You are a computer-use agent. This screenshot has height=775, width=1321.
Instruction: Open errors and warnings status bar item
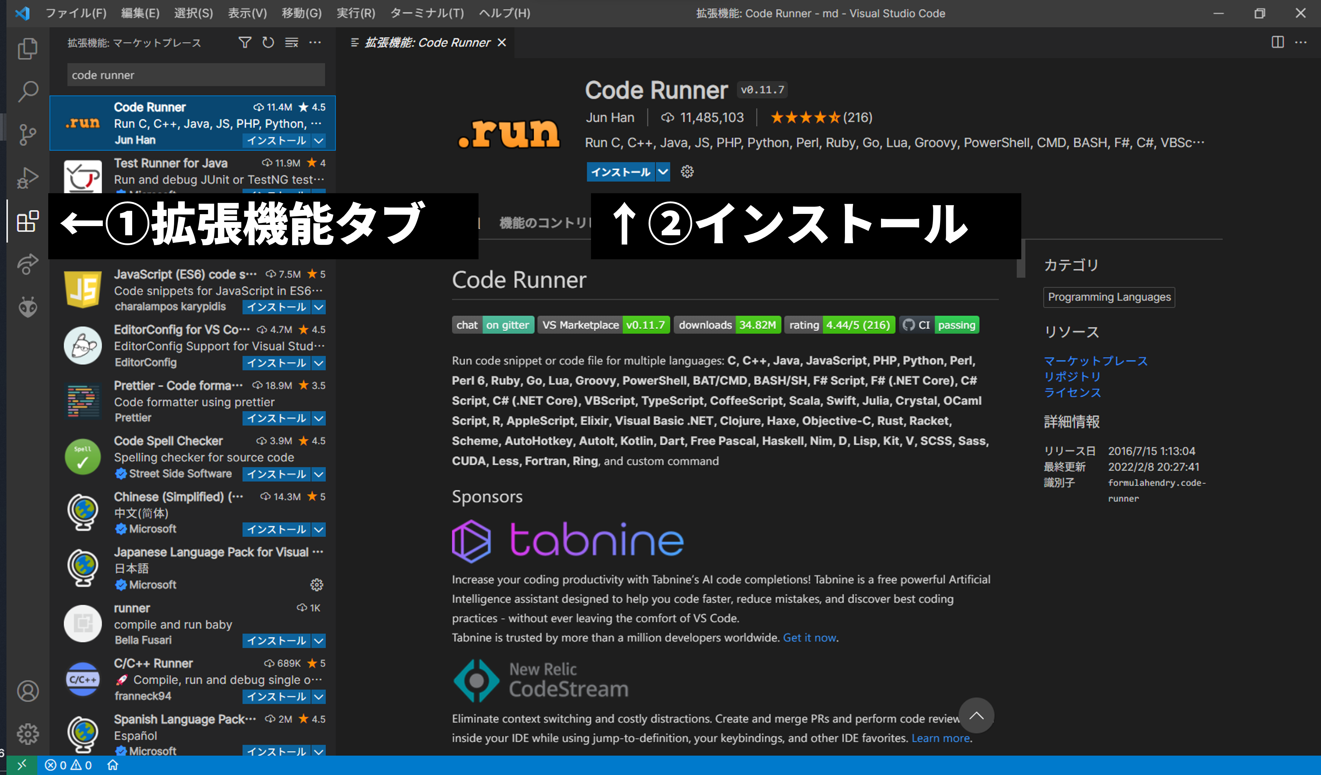[69, 765]
